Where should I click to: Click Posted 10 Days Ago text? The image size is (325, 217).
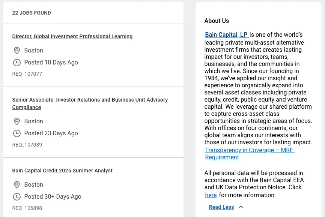click(x=51, y=62)
